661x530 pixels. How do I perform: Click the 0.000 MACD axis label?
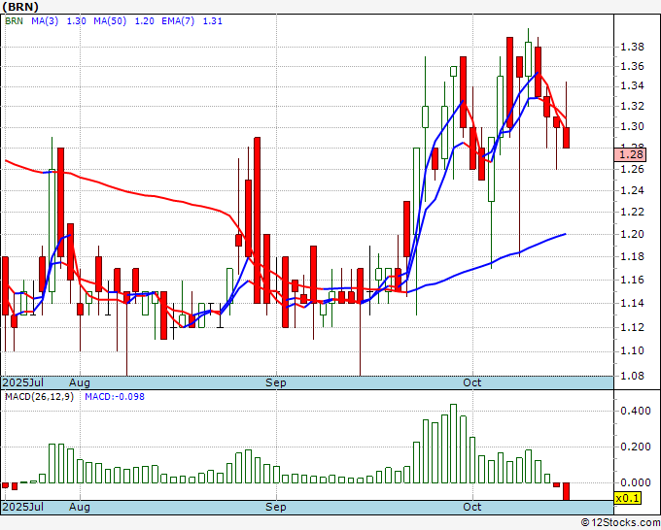[636, 483]
